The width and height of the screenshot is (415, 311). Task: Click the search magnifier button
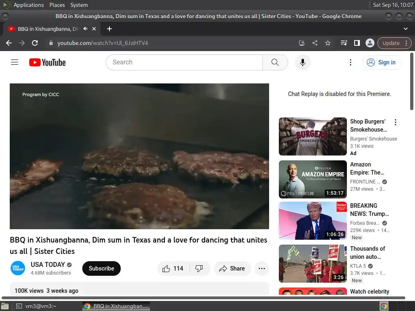(275, 62)
